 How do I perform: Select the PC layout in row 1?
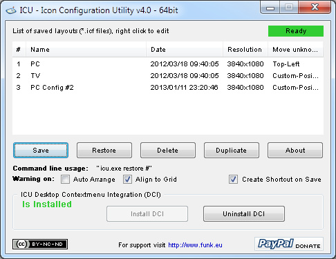pyautogui.click(x=168, y=64)
